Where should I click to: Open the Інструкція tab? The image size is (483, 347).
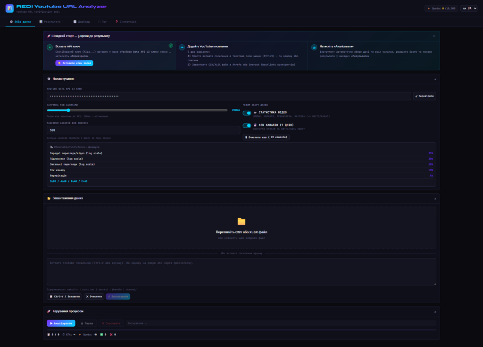[x=125, y=22]
